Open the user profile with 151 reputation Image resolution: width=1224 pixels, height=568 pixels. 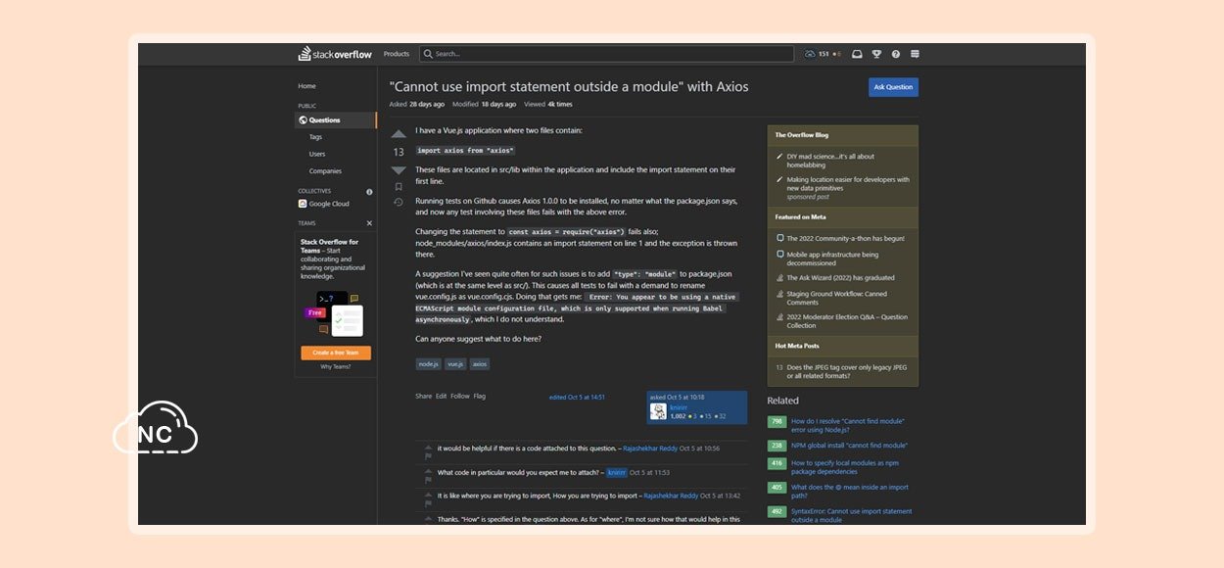(x=823, y=54)
